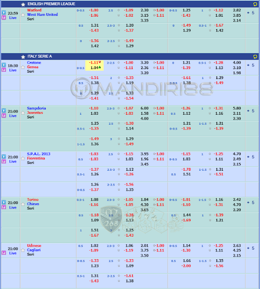
Task: Favorite the Udinese vs Cagliari match
Action: (23, 250)
